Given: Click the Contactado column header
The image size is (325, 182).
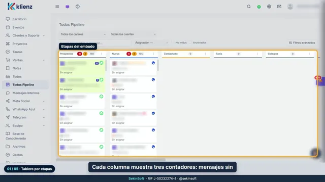Looking at the screenshot, I should [x=171, y=54].
